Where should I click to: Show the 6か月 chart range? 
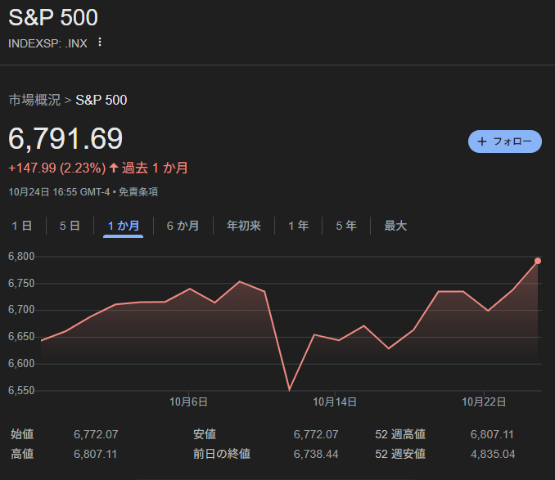[183, 226]
